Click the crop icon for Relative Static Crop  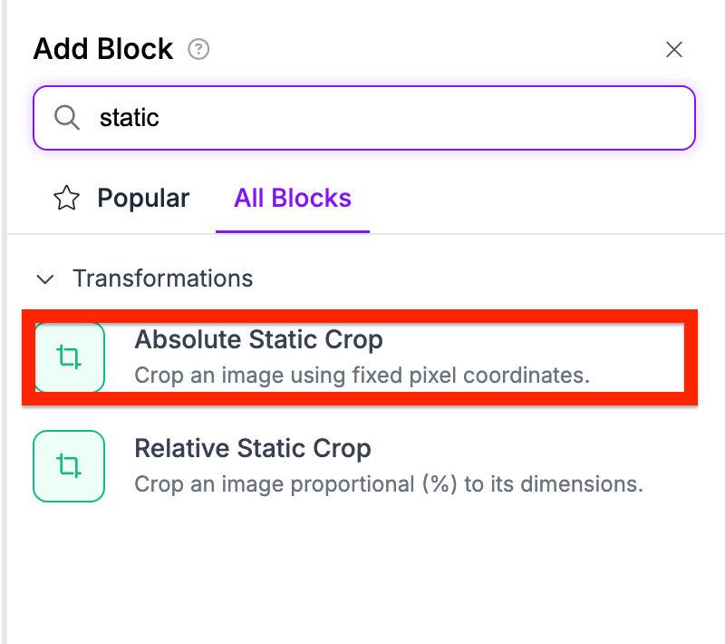click(69, 466)
